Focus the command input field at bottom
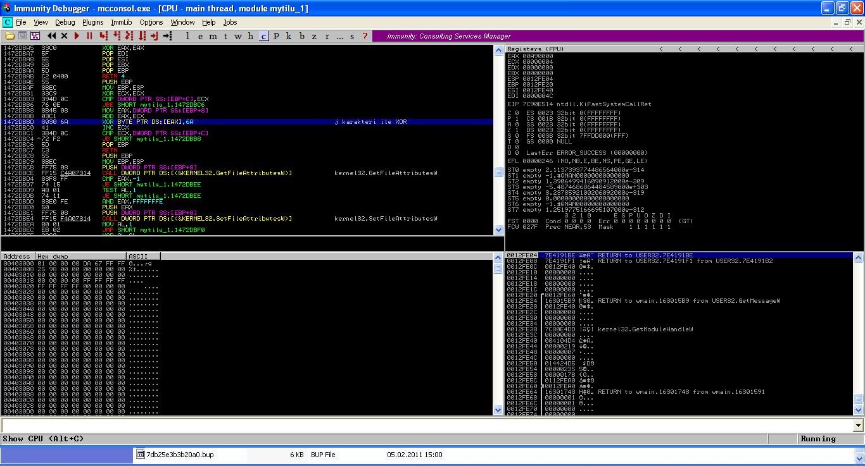 pyautogui.click(x=427, y=426)
